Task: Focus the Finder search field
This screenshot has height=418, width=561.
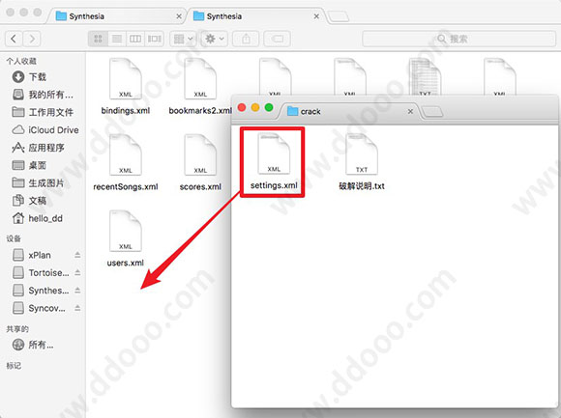Action: pos(459,39)
